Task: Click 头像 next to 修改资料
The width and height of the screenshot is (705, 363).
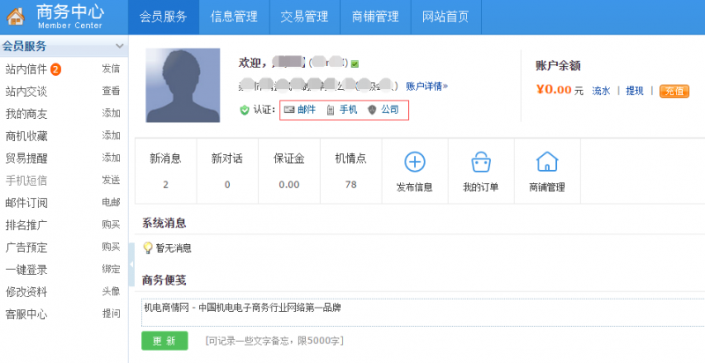Action: [111, 291]
